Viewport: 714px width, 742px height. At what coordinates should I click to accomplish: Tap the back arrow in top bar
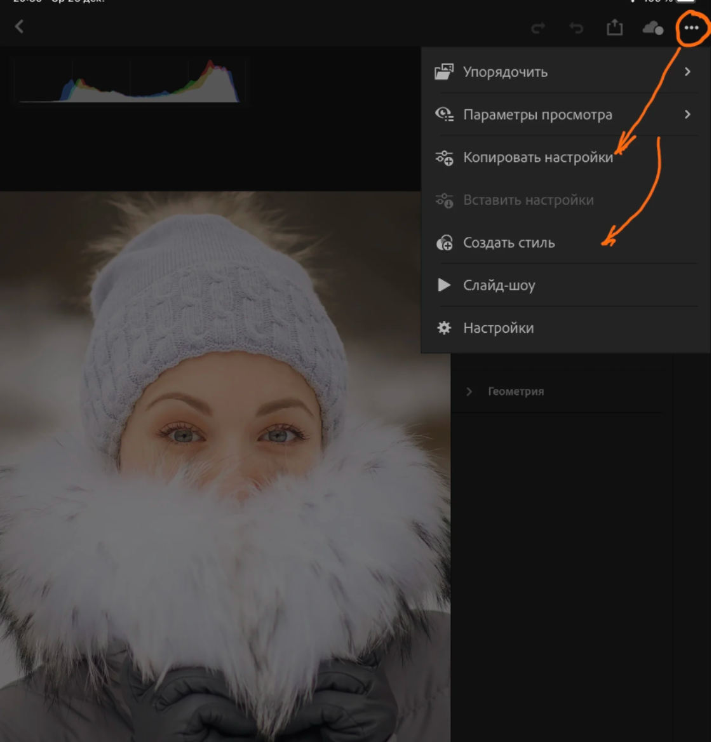click(20, 27)
